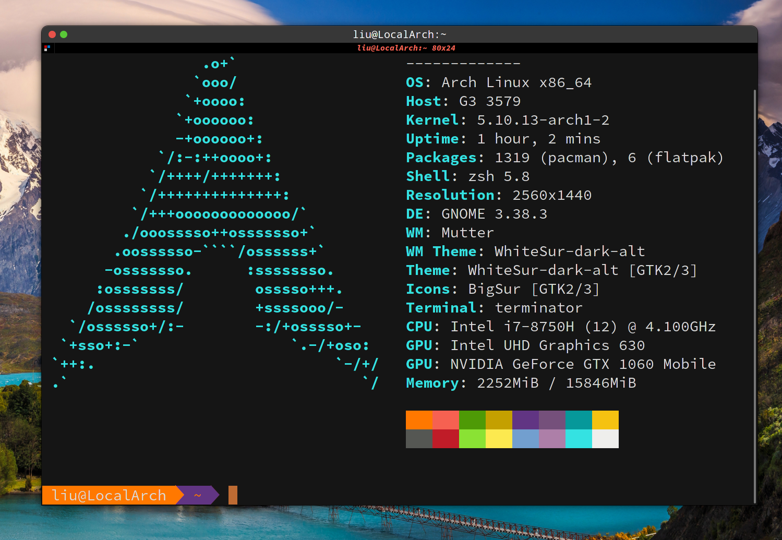Click the 'Icons: BigSur [GTK2/3]' line

[x=503, y=289]
